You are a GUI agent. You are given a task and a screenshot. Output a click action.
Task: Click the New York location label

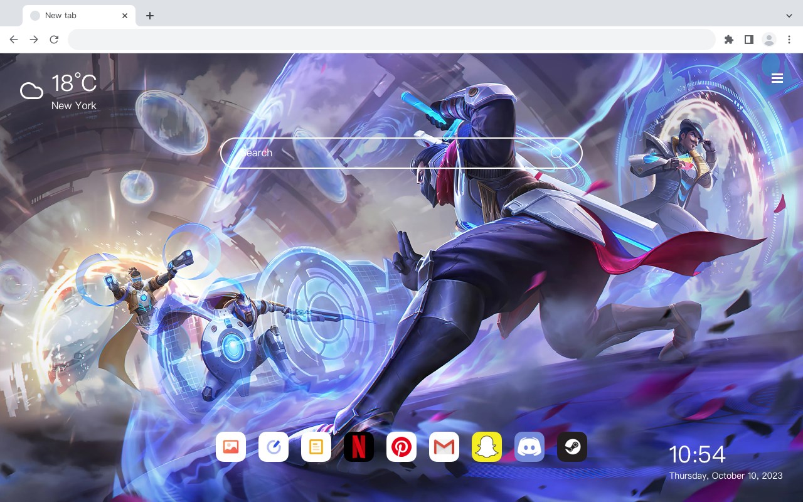click(x=74, y=105)
